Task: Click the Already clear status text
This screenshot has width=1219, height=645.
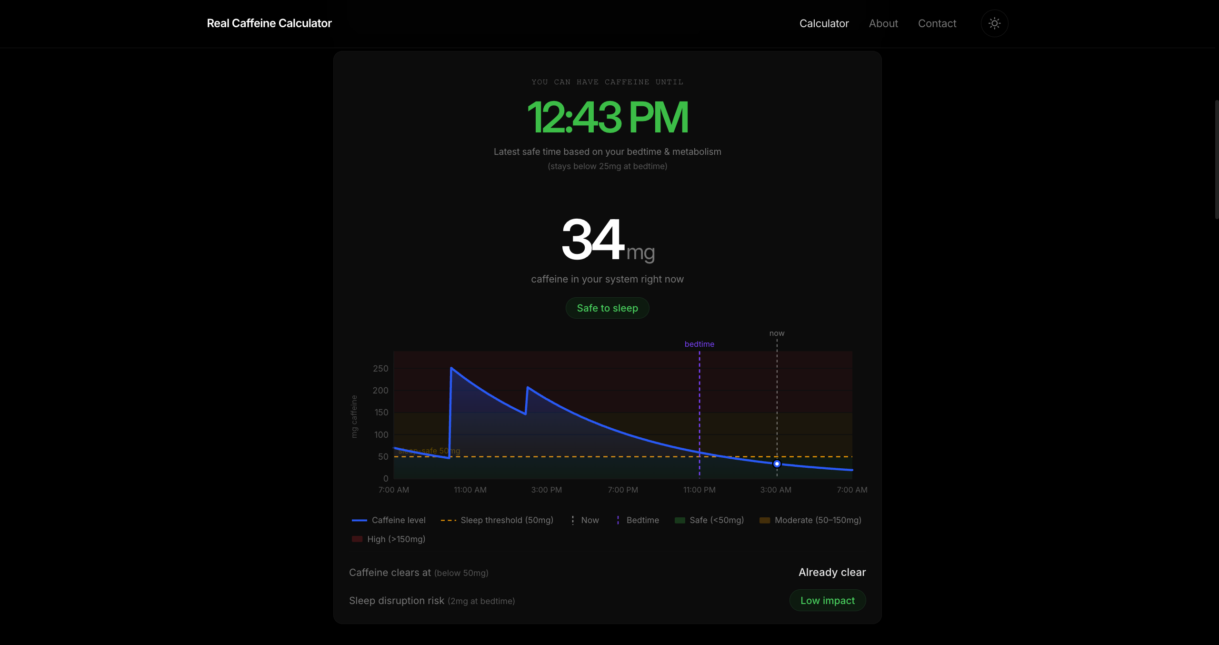Action: tap(832, 572)
